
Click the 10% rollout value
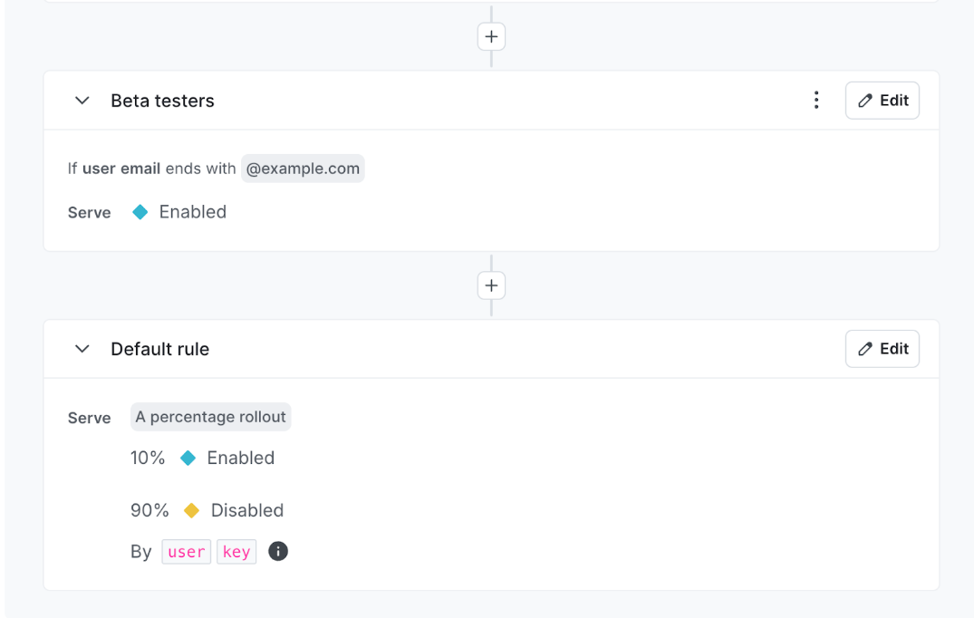[x=148, y=459]
